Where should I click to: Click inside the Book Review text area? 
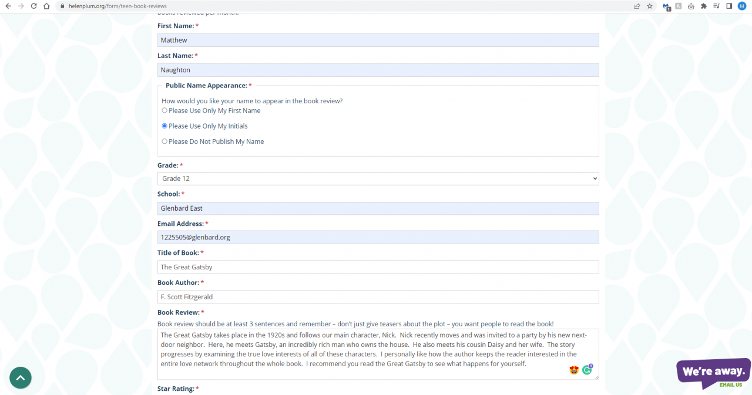378,355
